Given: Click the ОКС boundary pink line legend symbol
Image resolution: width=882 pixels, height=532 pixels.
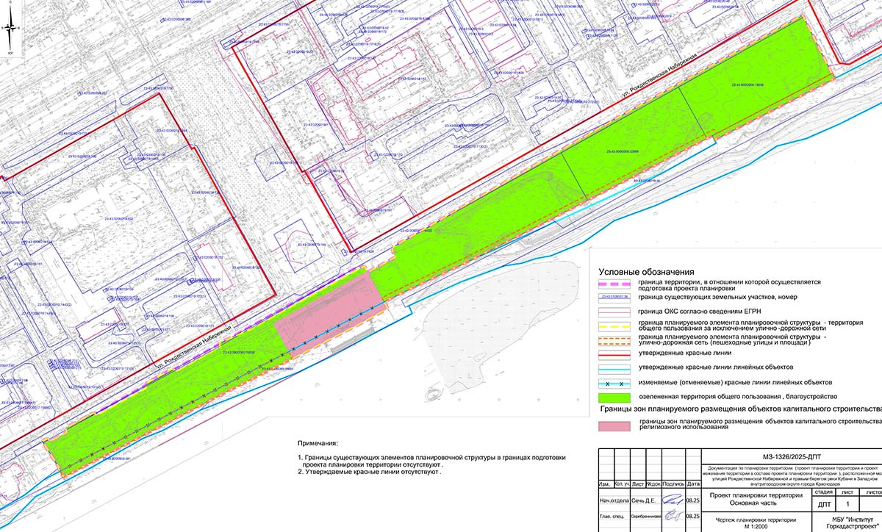Looking at the screenshot, I should coord(614,311).
